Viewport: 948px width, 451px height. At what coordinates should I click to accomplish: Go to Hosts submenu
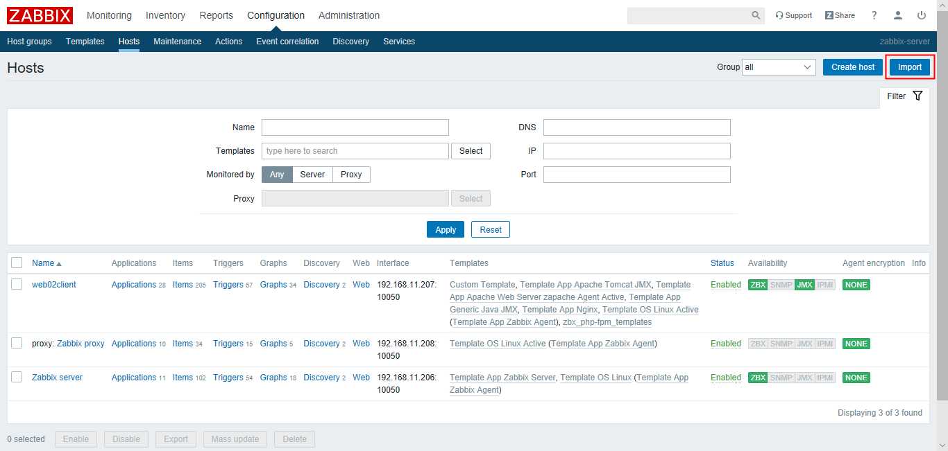pyautogui.click(x=129, y=42)
